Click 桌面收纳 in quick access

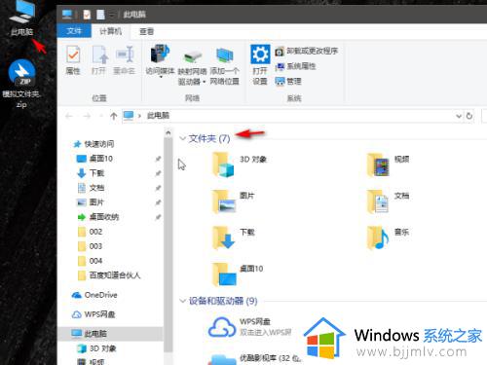pos(98,217)
